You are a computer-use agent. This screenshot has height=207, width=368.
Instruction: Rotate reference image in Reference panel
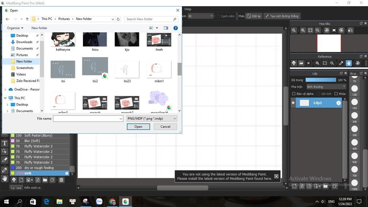point(358,63)
